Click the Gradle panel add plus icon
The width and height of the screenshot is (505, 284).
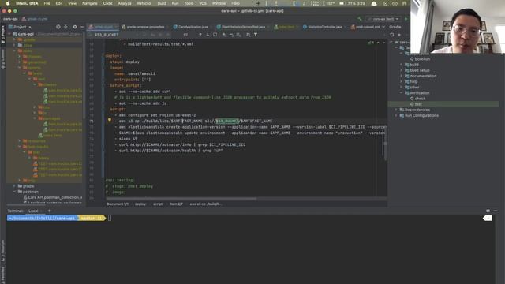(399, 35)
